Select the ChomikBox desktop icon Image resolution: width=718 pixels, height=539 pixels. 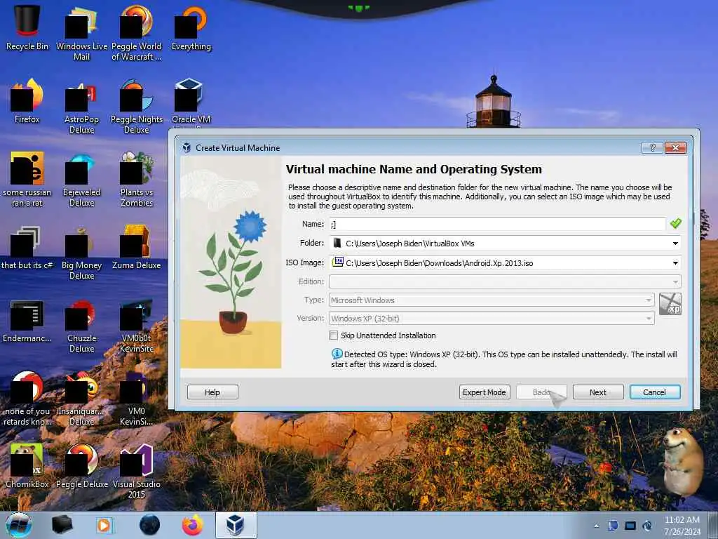27,466
